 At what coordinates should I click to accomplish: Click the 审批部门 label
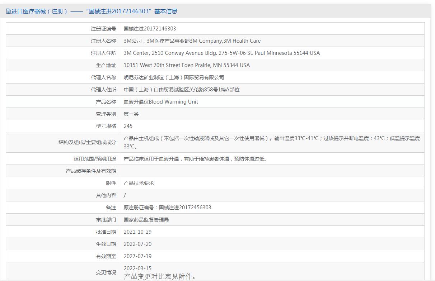[x=106, y=220]
